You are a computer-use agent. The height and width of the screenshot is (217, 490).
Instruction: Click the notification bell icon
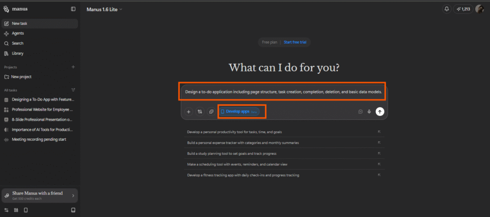click(x=446, y=9)
